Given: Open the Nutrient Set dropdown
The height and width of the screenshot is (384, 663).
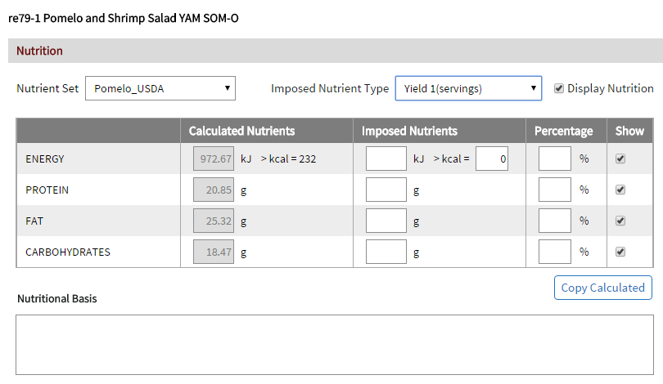Looking at the screenshot, I should click(x=160, y=89).
